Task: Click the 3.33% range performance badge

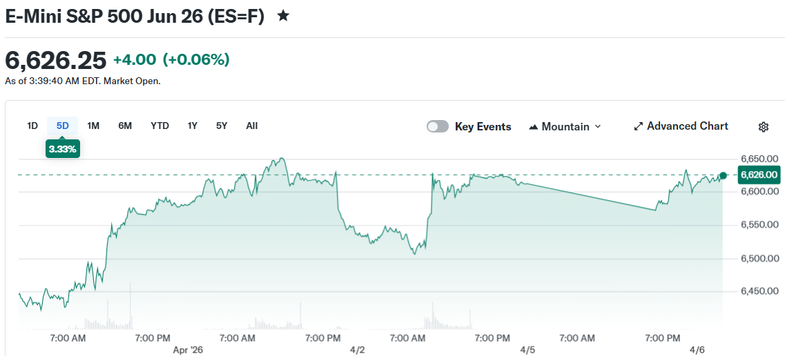Action: [x=63, y=148]
